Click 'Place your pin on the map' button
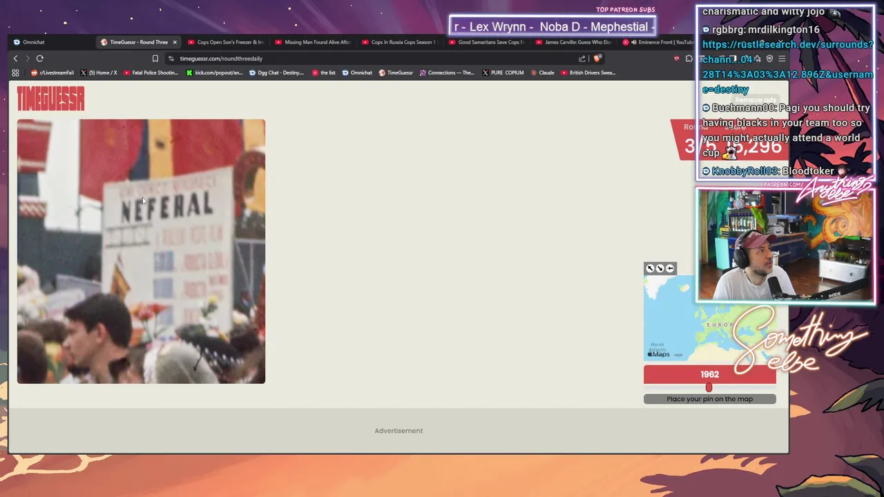The width and height of the screenshot is (884, 497). tap(709, 399)
